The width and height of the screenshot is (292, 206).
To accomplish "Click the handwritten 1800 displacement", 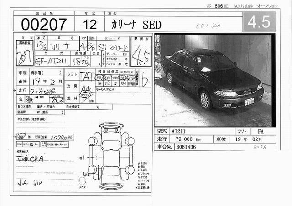I will tap(81, 62).
